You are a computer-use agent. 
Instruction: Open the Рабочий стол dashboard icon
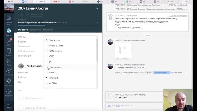[x=9, y=18]
